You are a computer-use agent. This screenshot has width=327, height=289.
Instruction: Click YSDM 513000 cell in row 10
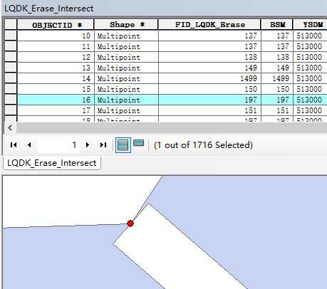(310, 36)
